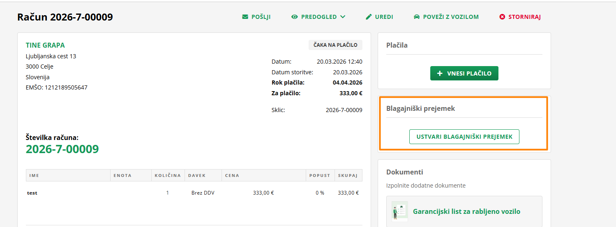Click the Čaka na plačilo status badge
The height and width of the screenshot is (227, 616).
335,45
